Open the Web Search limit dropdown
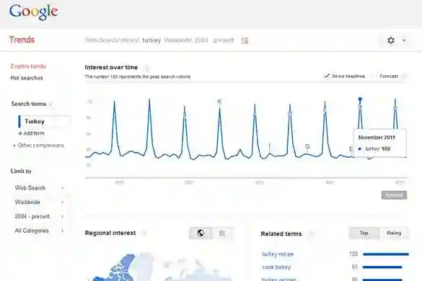This screenshot has width=422, height=281. tap(39, 188)
